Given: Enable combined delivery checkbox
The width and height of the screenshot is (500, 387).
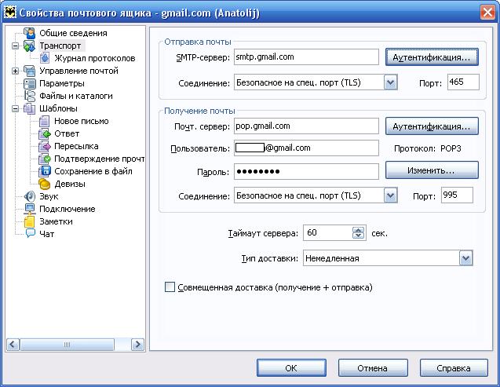Looking at the screenshot, I should [170, 287].
